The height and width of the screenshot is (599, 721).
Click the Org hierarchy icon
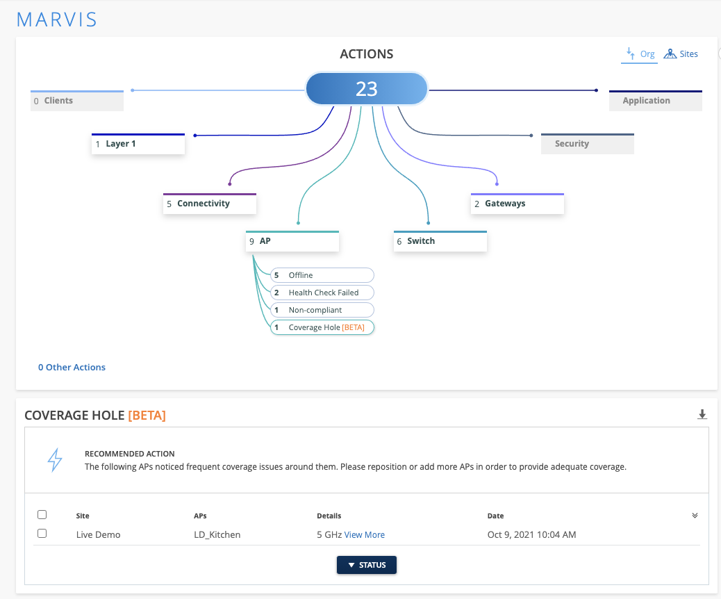[x=631, y=54]
